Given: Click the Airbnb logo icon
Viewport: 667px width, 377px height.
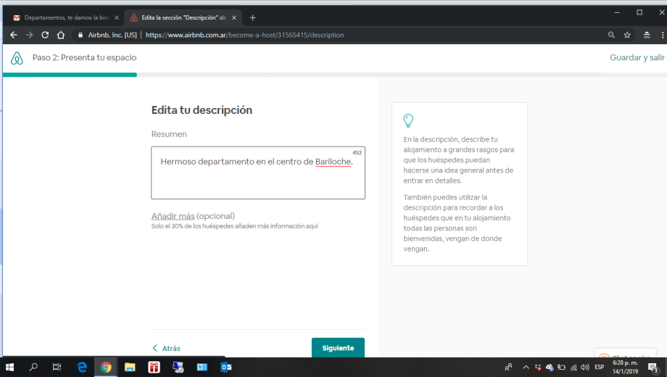Looking at the screenshot, I should tap(17, 58).
